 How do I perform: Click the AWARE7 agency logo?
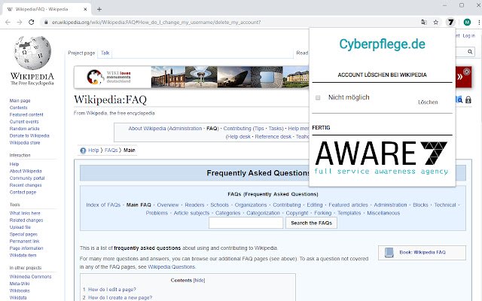click(x=381, y=158)
